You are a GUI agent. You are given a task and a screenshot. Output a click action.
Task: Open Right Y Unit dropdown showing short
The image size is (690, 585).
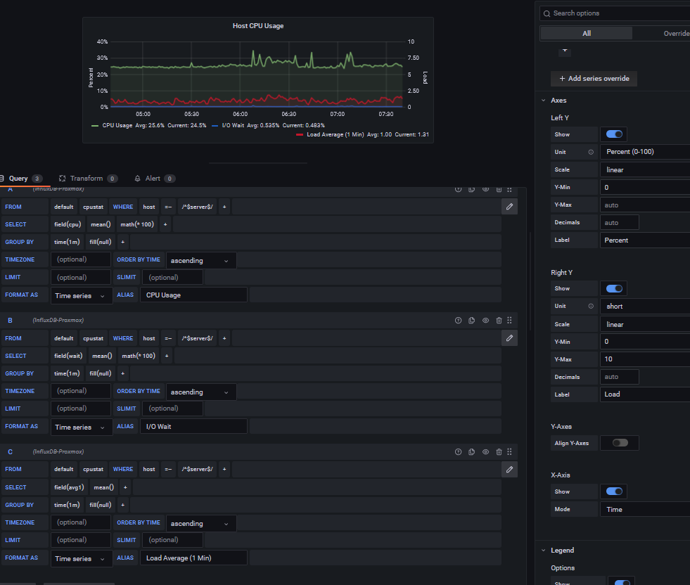pyautogui.click(x=645, y=306)
